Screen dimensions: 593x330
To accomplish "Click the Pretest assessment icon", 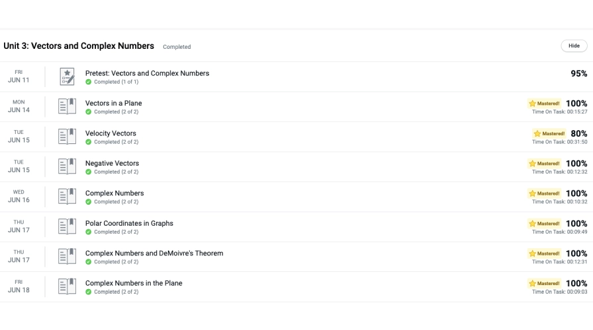I will click(67, 77).
